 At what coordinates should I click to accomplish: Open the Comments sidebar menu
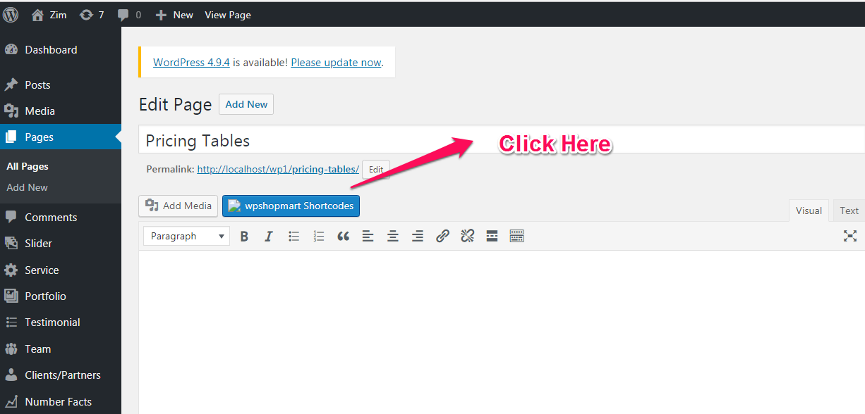[x=61, y=217]
